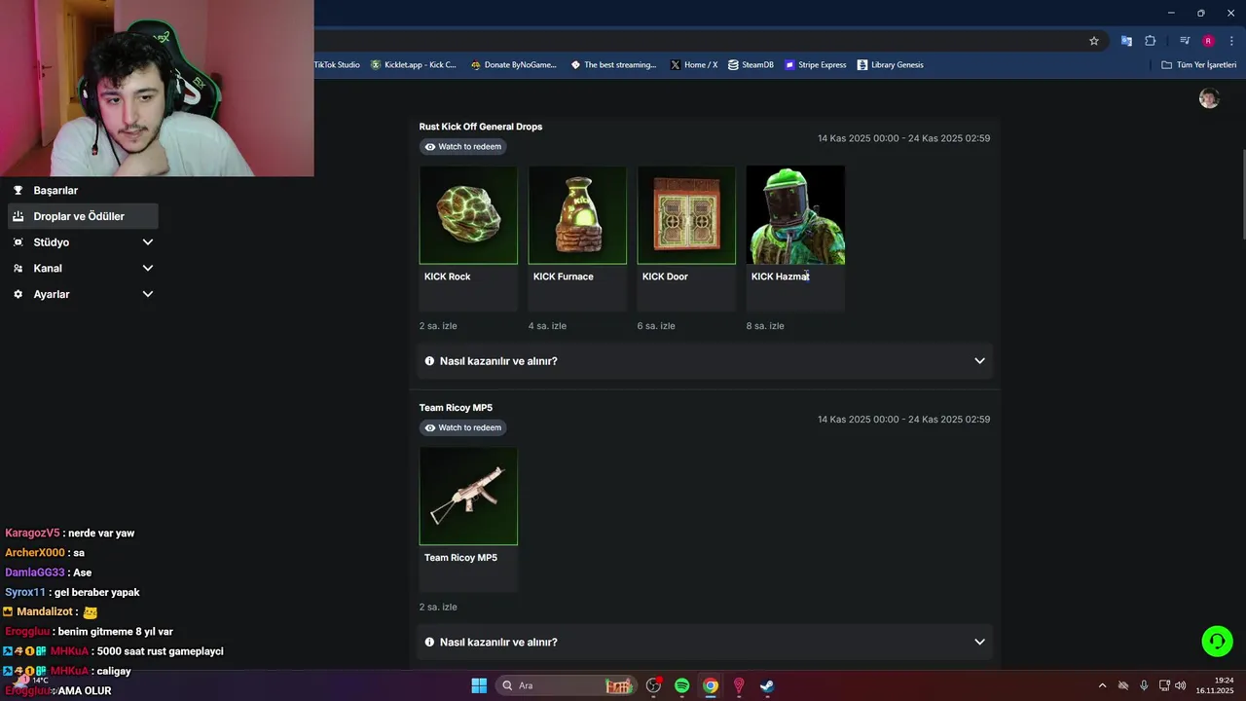
Task: Click the Rust Kick Off General Drops heading
Action: click(481, 127)
